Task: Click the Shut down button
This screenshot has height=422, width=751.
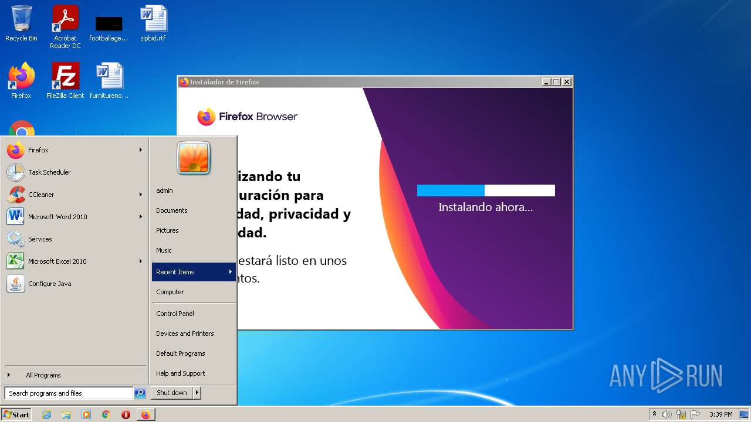Action: (x=172, y=393)
